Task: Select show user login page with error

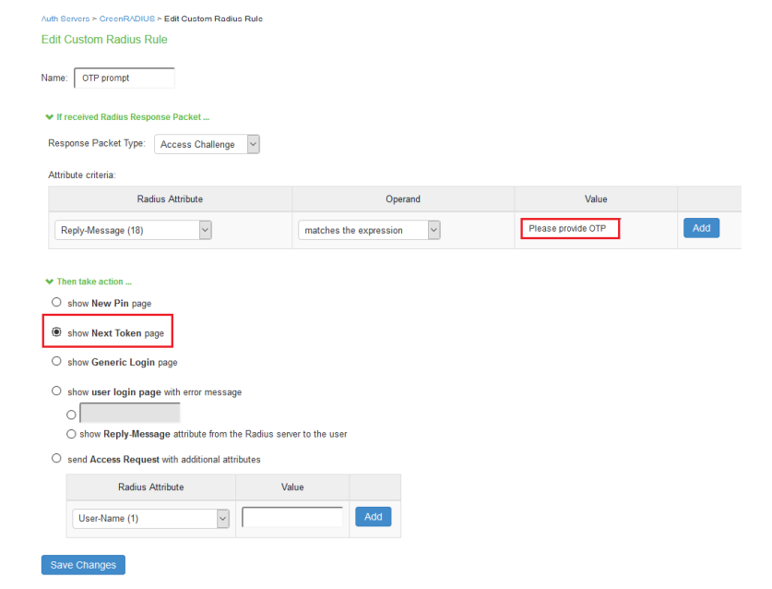Action: pos(57,391)
